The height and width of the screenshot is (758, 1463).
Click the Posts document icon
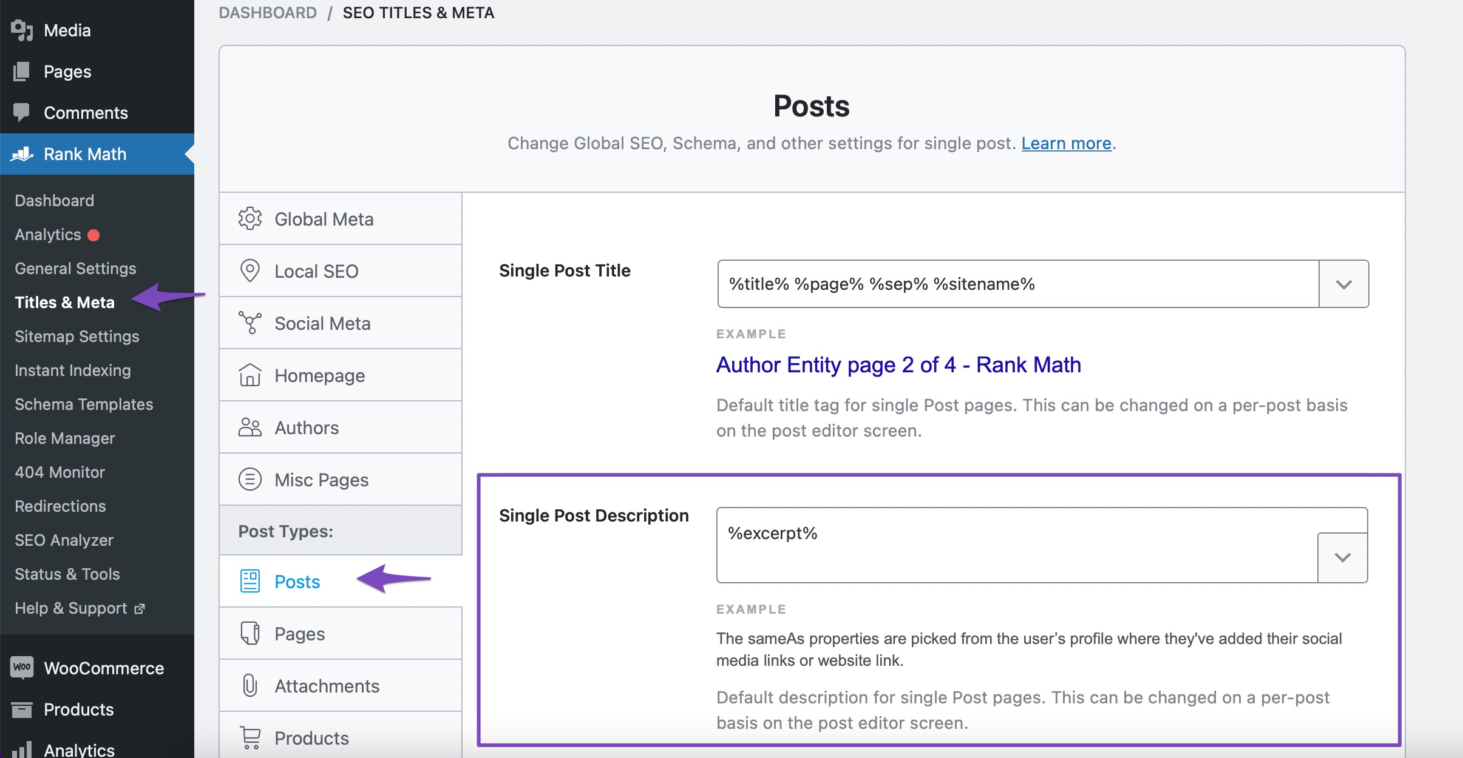(250, 581)
